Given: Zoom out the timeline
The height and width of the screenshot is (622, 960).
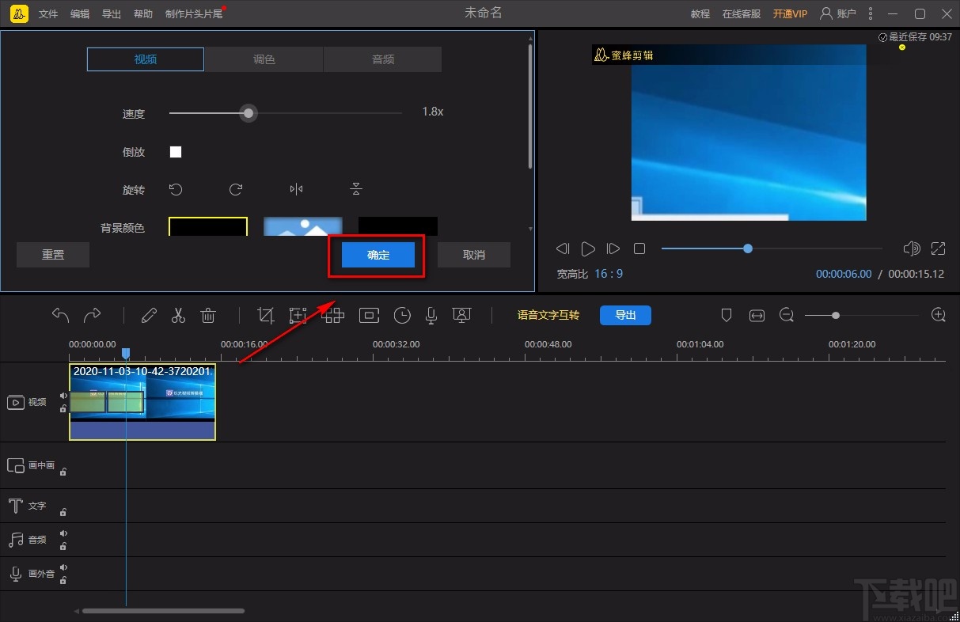Looking at the screenshot, I should click(x=787, y=315).
